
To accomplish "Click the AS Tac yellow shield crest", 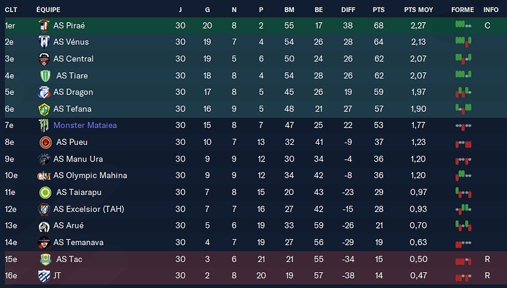I will pos(45,260).
